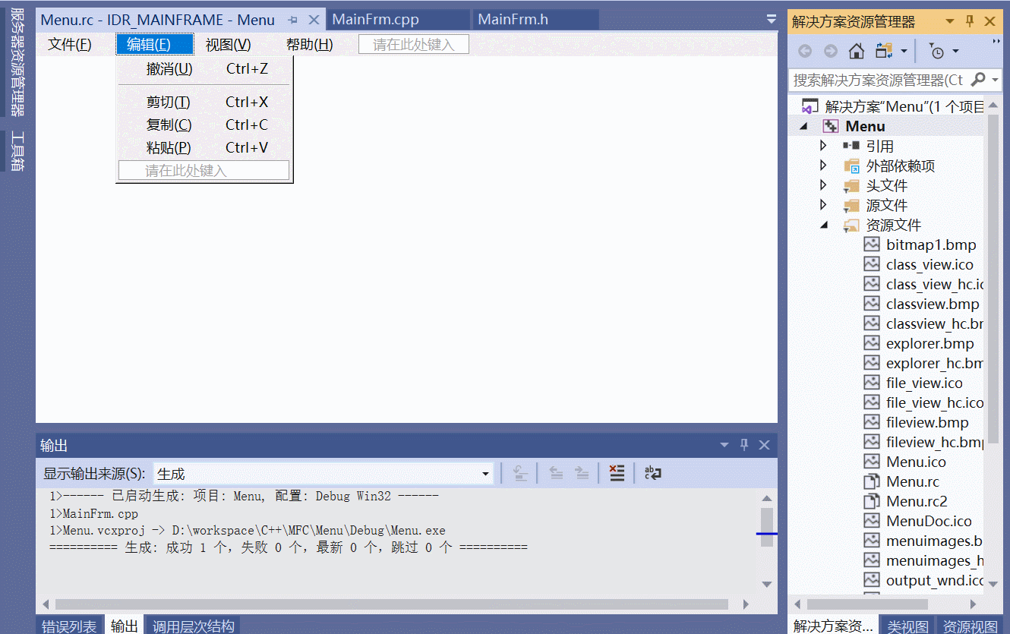Switch to MainFrm.cpp tab

(x=398, y=20)
